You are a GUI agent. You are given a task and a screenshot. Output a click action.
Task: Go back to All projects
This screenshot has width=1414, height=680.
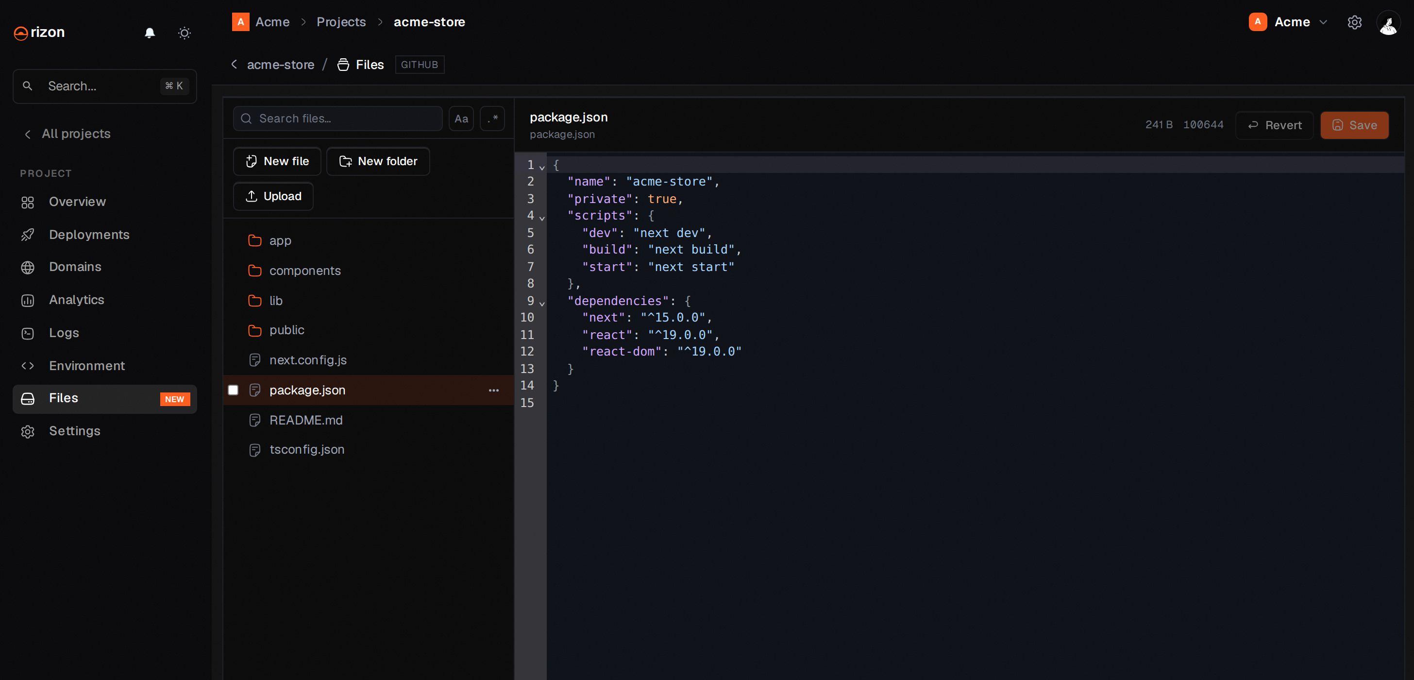pyautogui.click(x=67, y=134)
